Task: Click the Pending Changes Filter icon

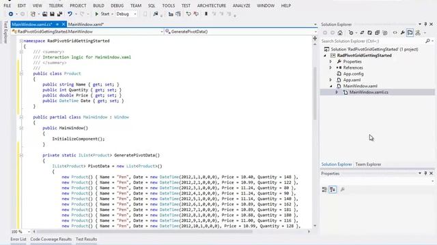Action: pos(351,33)
